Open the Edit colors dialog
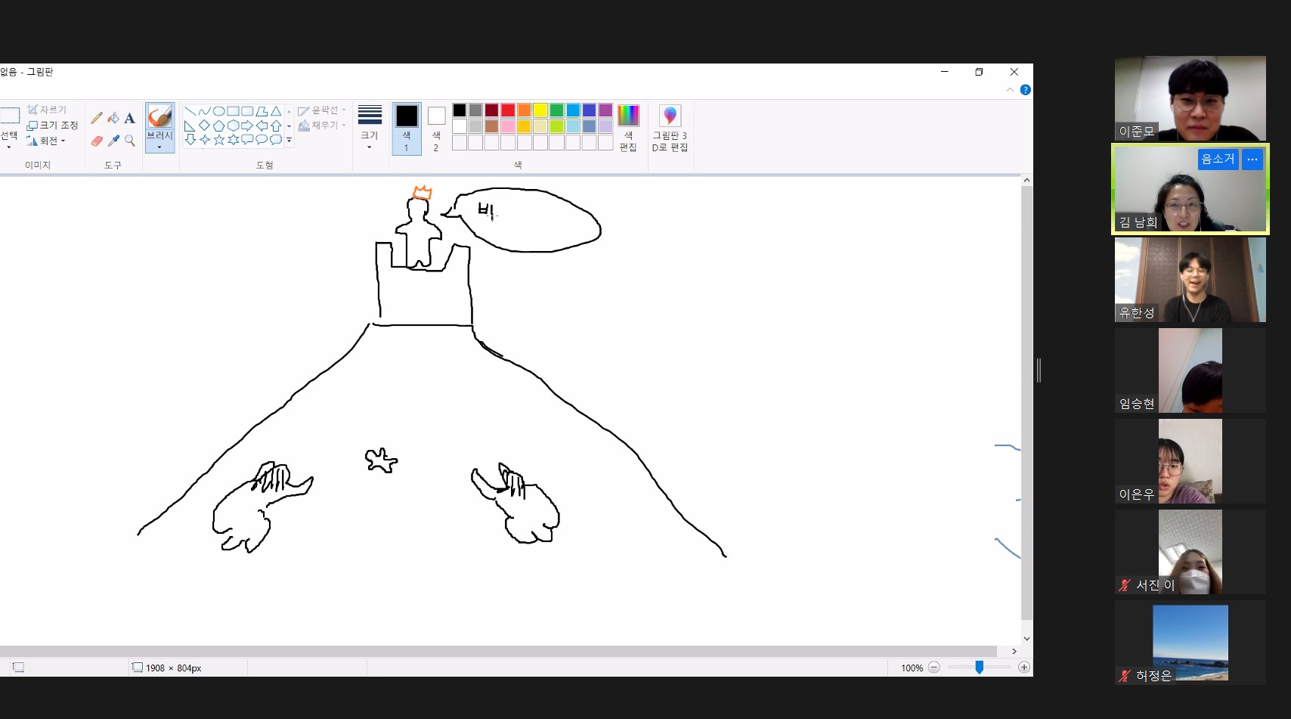 (628, 129)
